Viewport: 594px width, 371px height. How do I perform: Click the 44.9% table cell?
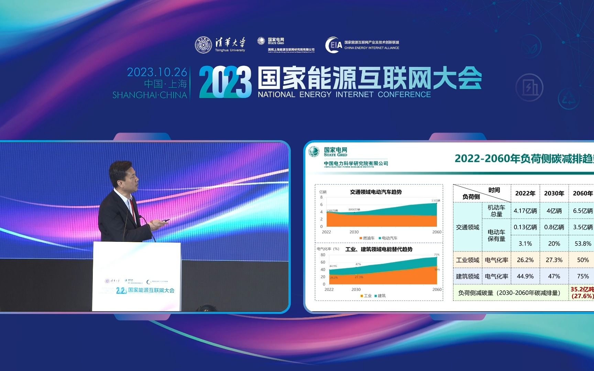525,276
